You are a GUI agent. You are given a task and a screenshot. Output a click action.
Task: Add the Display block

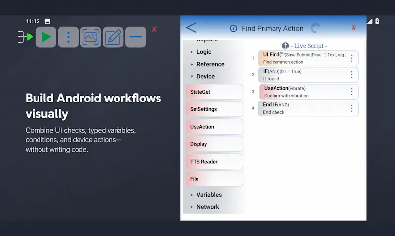214,144
